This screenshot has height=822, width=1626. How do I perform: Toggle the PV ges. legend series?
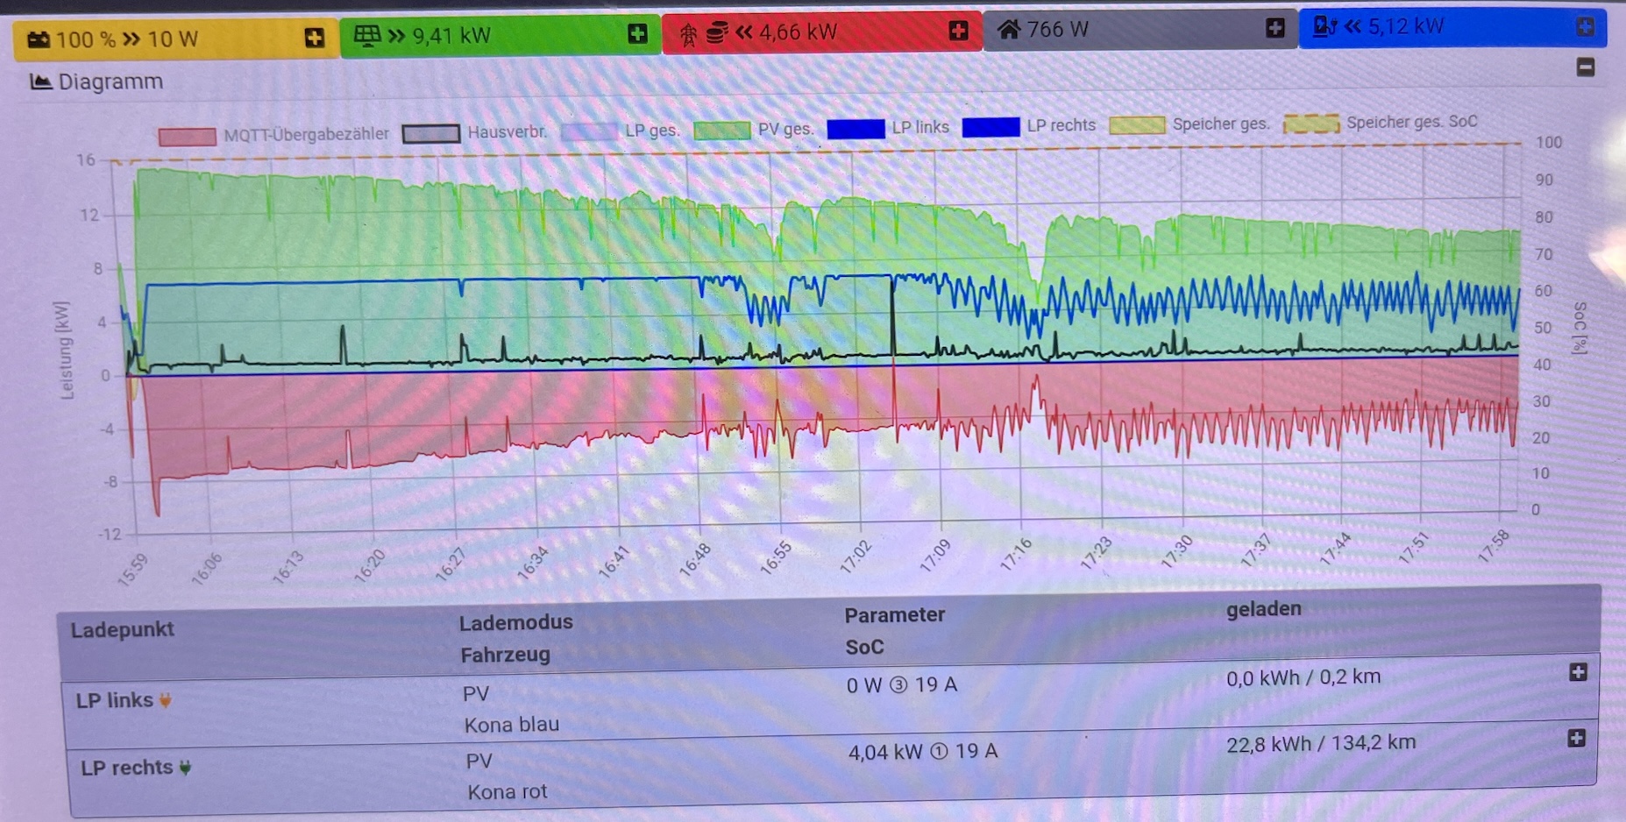tap(754, 130)
